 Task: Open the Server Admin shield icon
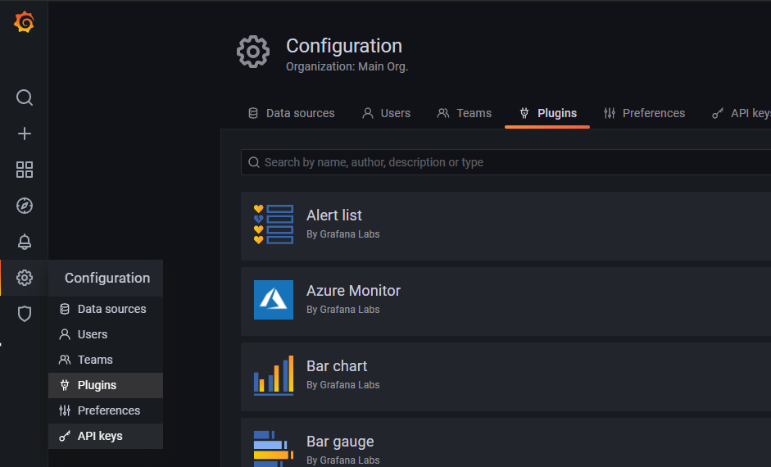tap(24, 314)
